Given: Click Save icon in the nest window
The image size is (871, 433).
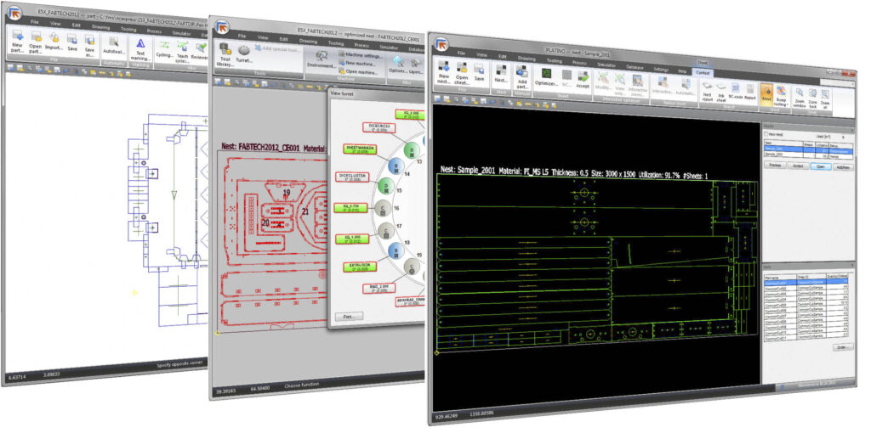Looking at the screenshot, I should (479, 70).
